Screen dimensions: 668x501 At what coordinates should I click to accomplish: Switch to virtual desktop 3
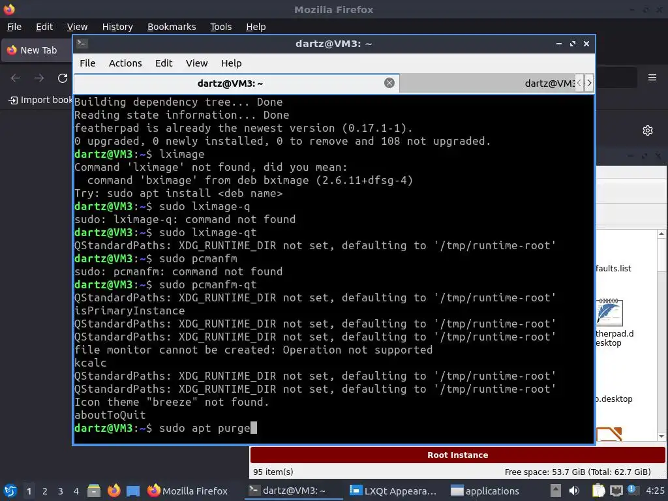point(61,491)
